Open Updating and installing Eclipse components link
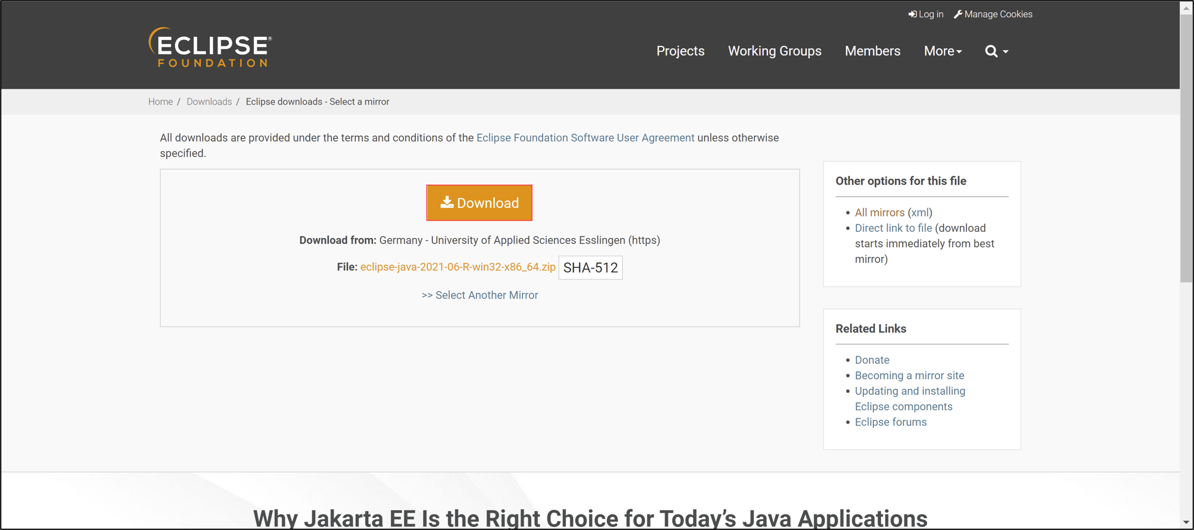1194x530 pixels. pyautogui.click(x=910, y=399)
